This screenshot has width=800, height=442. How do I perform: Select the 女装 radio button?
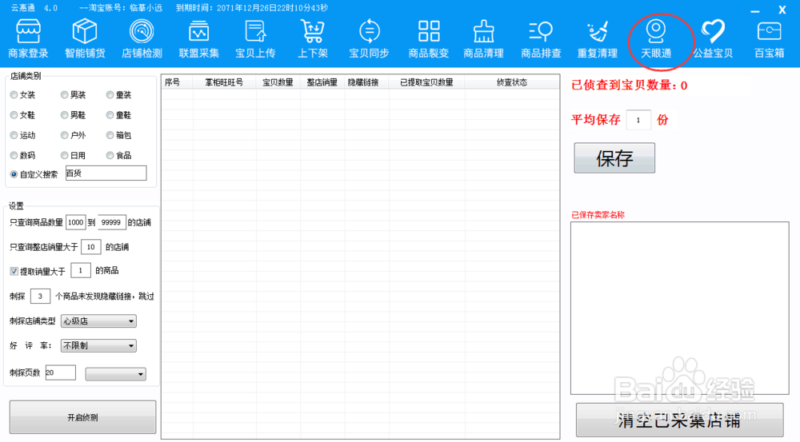(x=14, y=95)
